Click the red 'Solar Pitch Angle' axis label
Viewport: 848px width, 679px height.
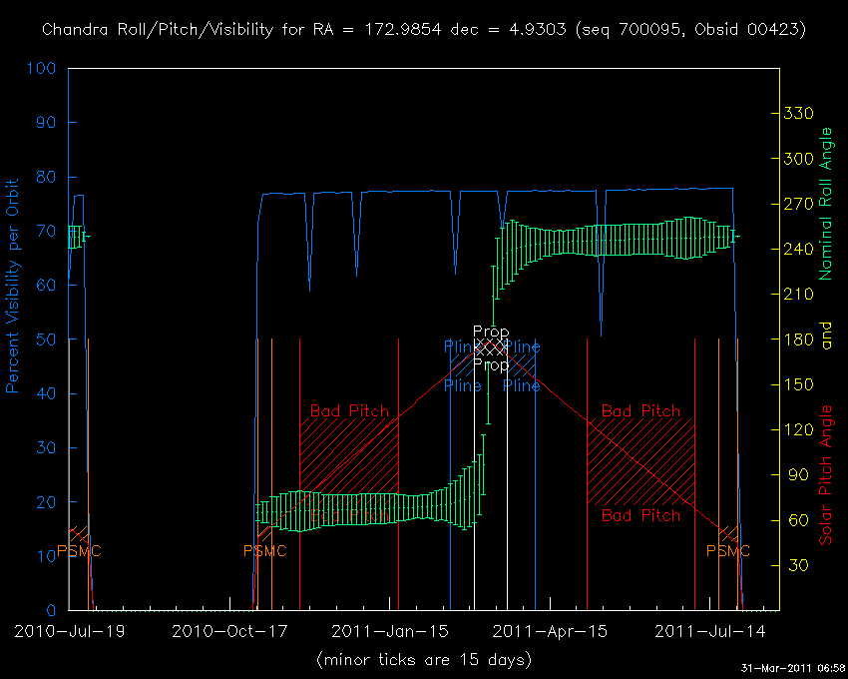click(x=825, y=475)
